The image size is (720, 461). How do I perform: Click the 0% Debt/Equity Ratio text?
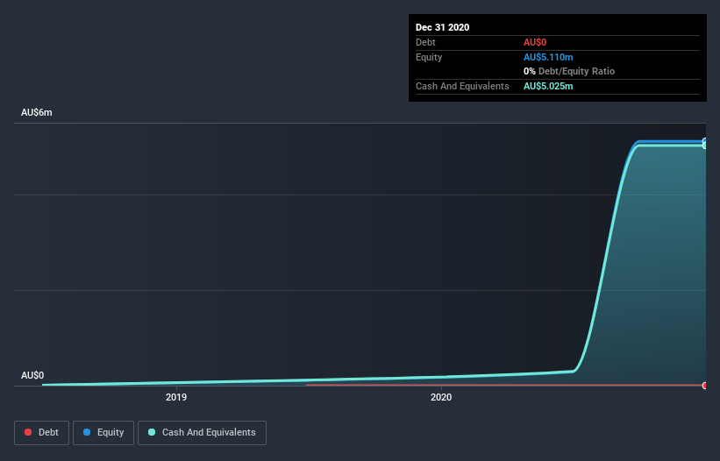pyautogui.click(x=569, y=71)
